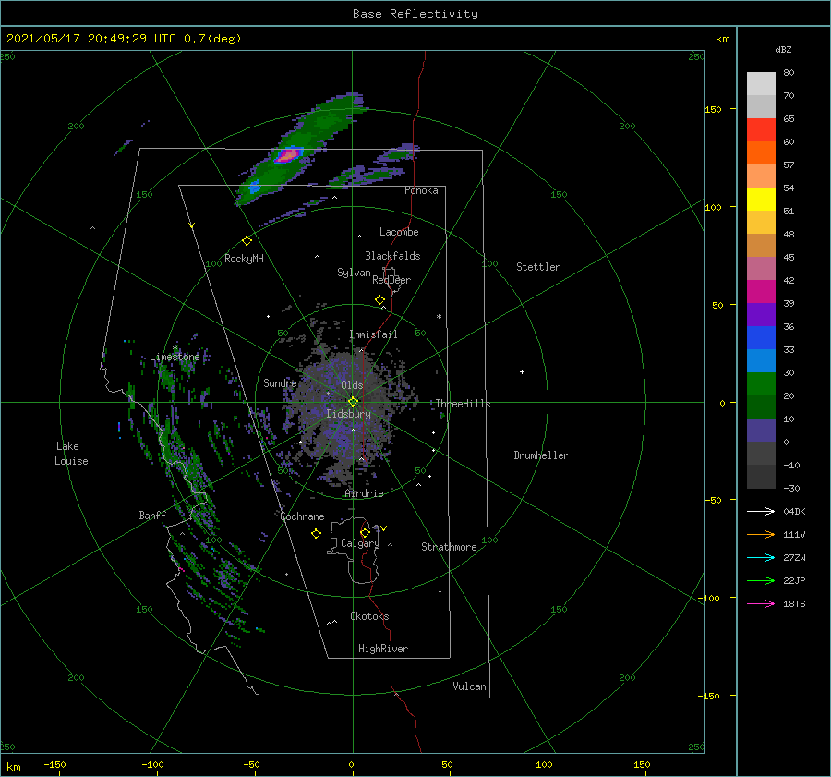
Task: Click the Didsbury town label
Action: (x=349, y=414)
